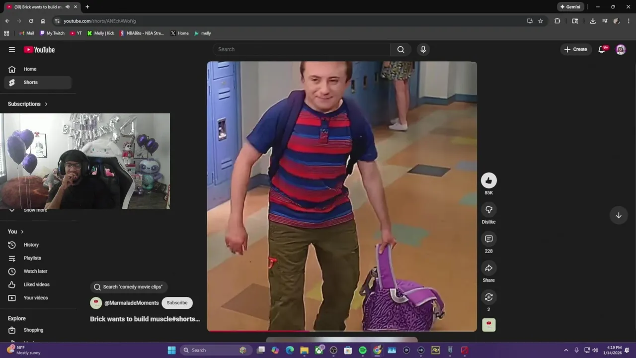Open YouTube notifications bell

point(602,49)
